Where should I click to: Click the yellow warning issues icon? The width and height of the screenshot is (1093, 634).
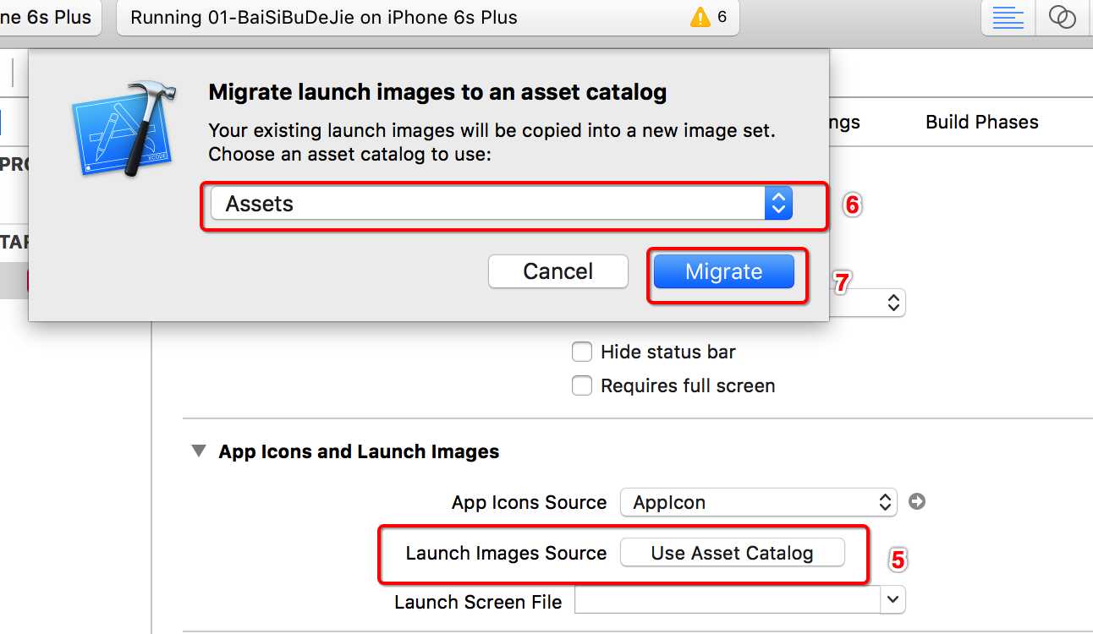(700, 17)
